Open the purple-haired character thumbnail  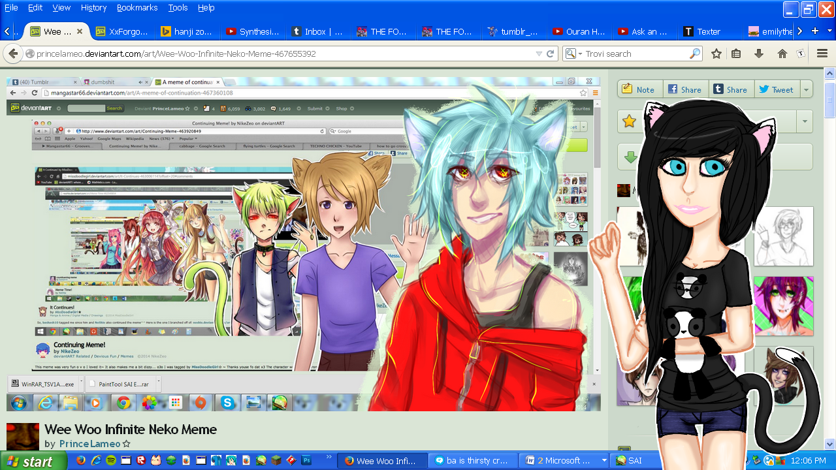point(784,306)
